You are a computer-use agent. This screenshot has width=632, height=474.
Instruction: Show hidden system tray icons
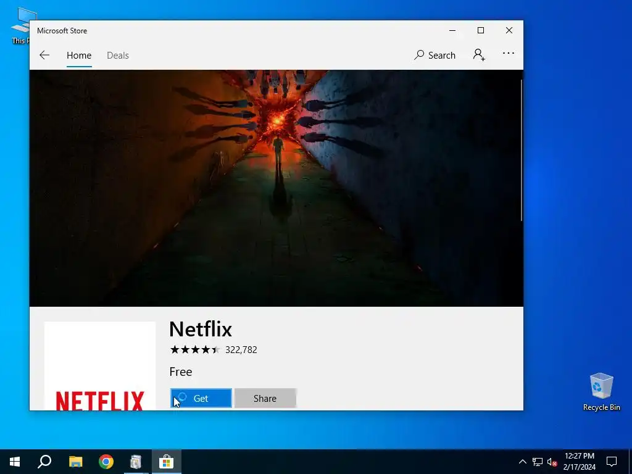point(522,462)
